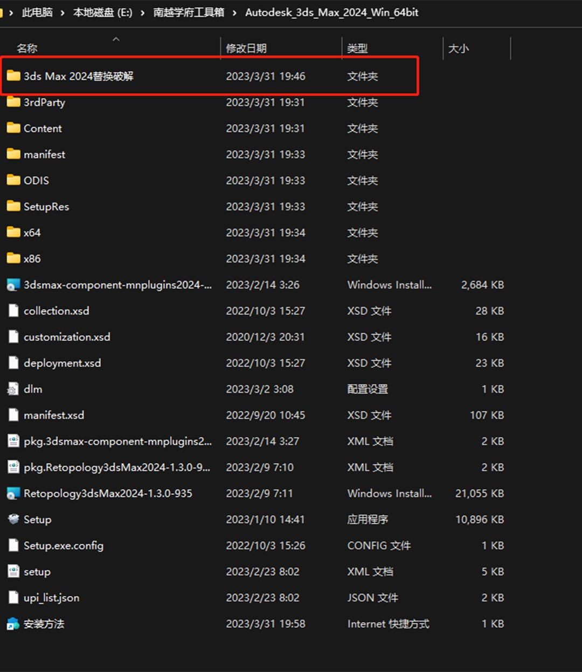Click the setup XML document icon
The height and width of the screenshot is (672, 582).
point(13,572)
